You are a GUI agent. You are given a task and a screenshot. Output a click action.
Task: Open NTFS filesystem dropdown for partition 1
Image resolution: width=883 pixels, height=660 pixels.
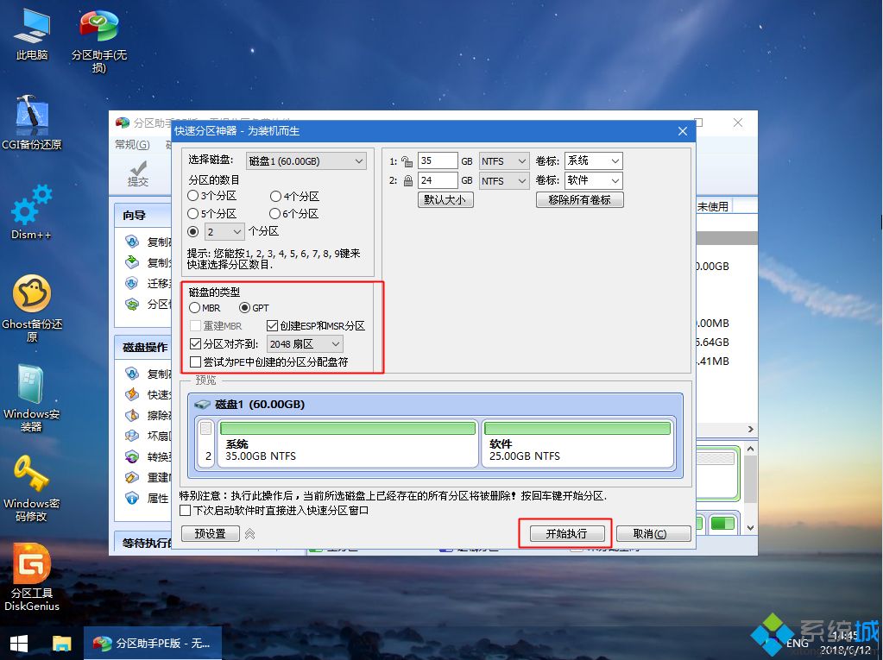click(x=504, y=160)
